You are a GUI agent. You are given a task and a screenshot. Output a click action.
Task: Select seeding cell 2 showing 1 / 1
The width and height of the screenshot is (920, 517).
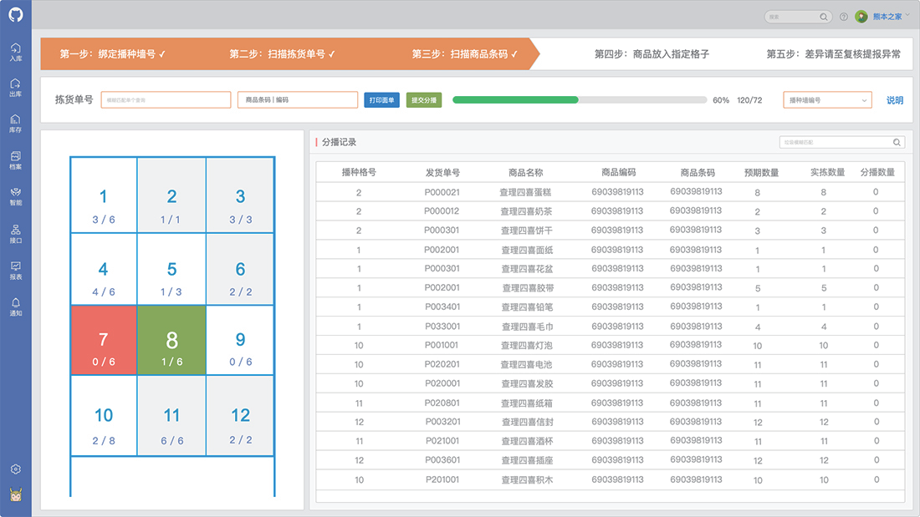coord(171,195)
